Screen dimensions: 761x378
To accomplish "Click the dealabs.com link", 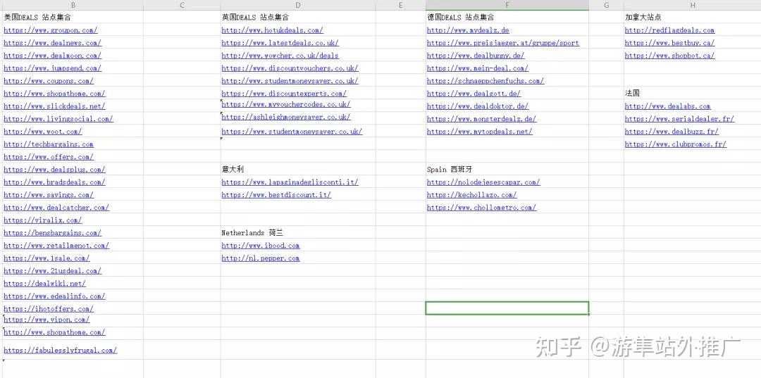I will (x=668, y=106).
